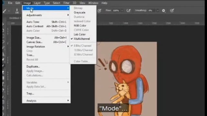Open the Canvas Size dialog
Image resolution: width=207 pixels, height=116 pixels.
46,42
